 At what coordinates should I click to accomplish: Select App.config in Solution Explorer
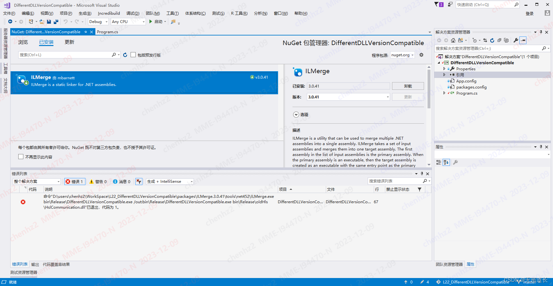click(x=466, y=81)
